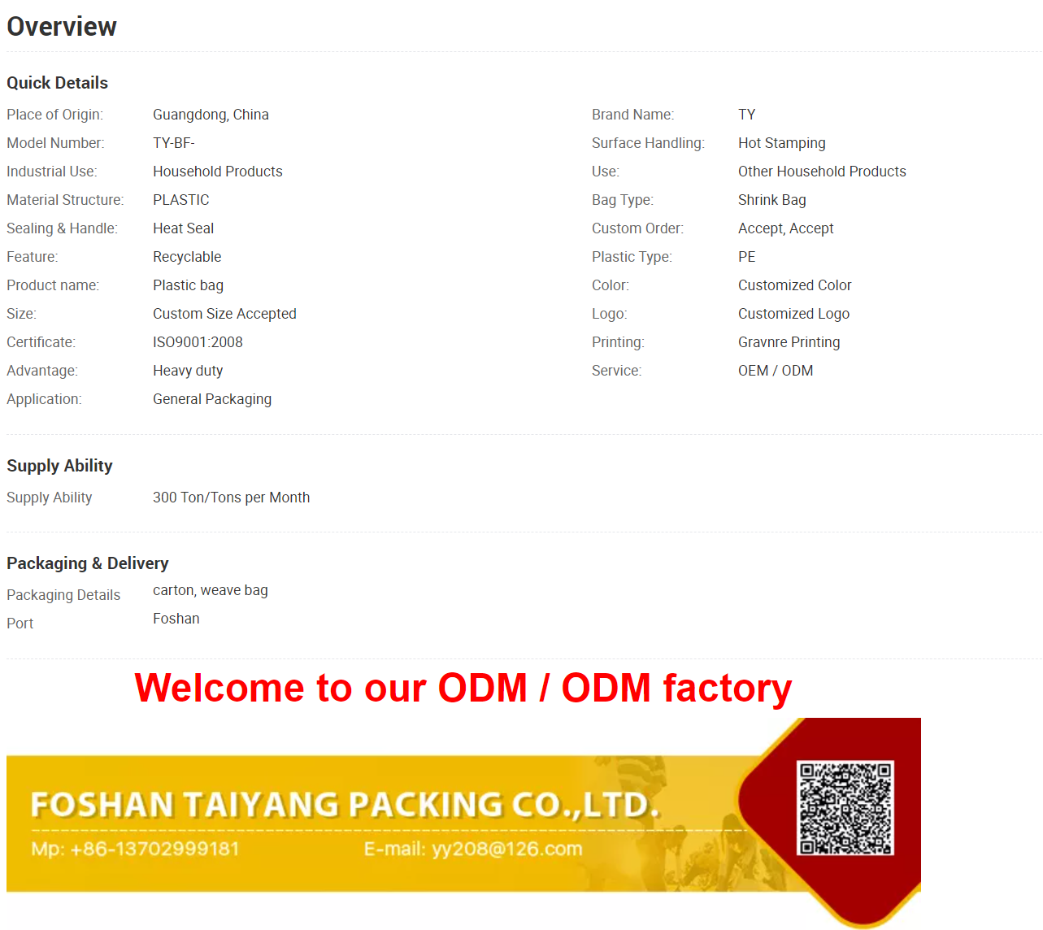Screen dimensions: 1043x930
Task: Click the Material Structure label
Action: 65,200
